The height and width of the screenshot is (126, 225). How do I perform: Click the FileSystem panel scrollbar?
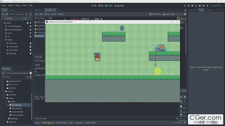coord(31,107)
